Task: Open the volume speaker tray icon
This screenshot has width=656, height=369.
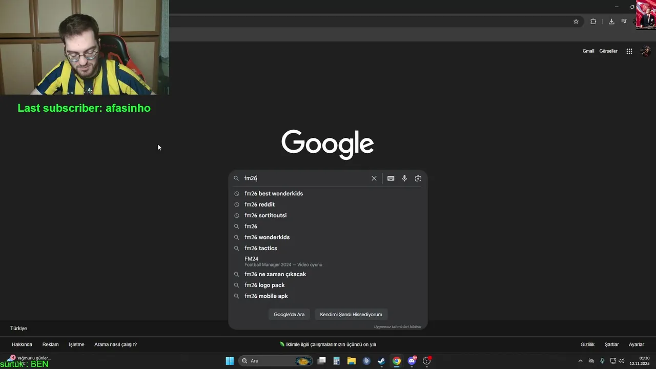Action: coord(622,361)
